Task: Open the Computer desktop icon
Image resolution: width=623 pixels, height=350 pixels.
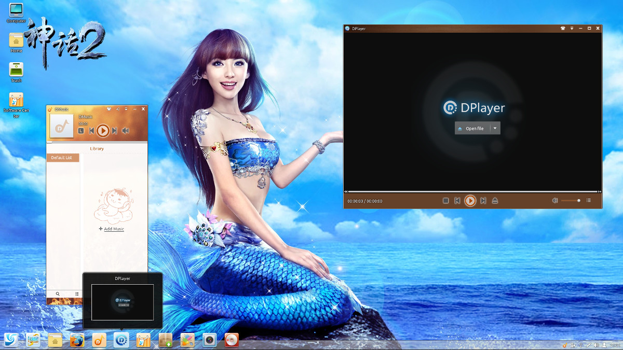Action: pos(16,13)
